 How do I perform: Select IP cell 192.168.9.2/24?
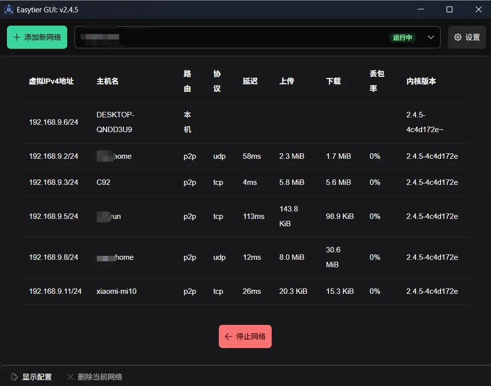[53, 156]
